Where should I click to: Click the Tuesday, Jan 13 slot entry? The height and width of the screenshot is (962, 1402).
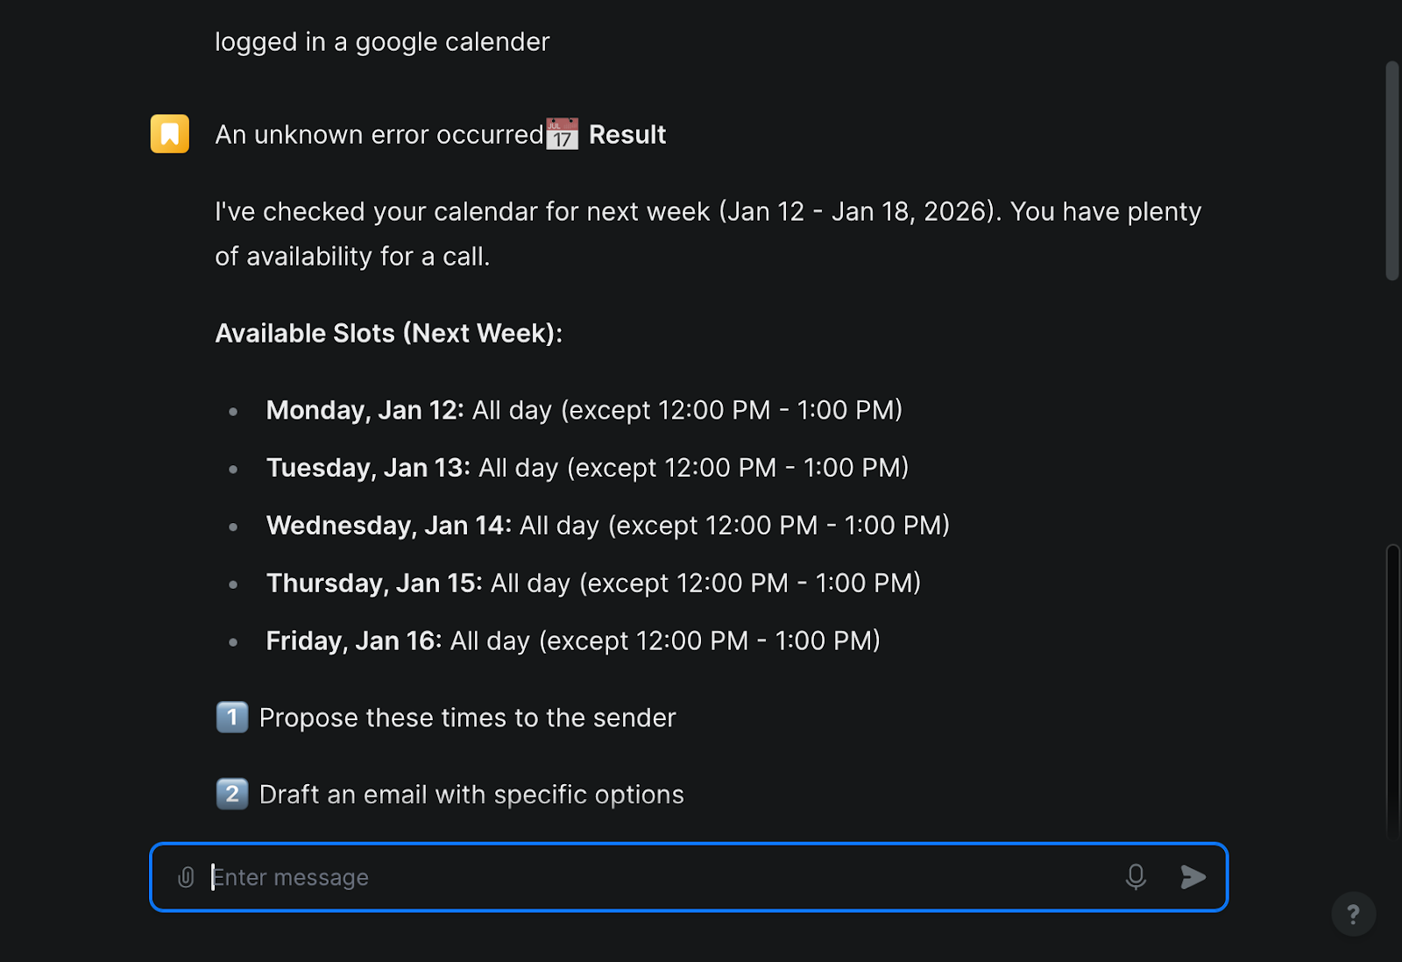pos(587,468)
